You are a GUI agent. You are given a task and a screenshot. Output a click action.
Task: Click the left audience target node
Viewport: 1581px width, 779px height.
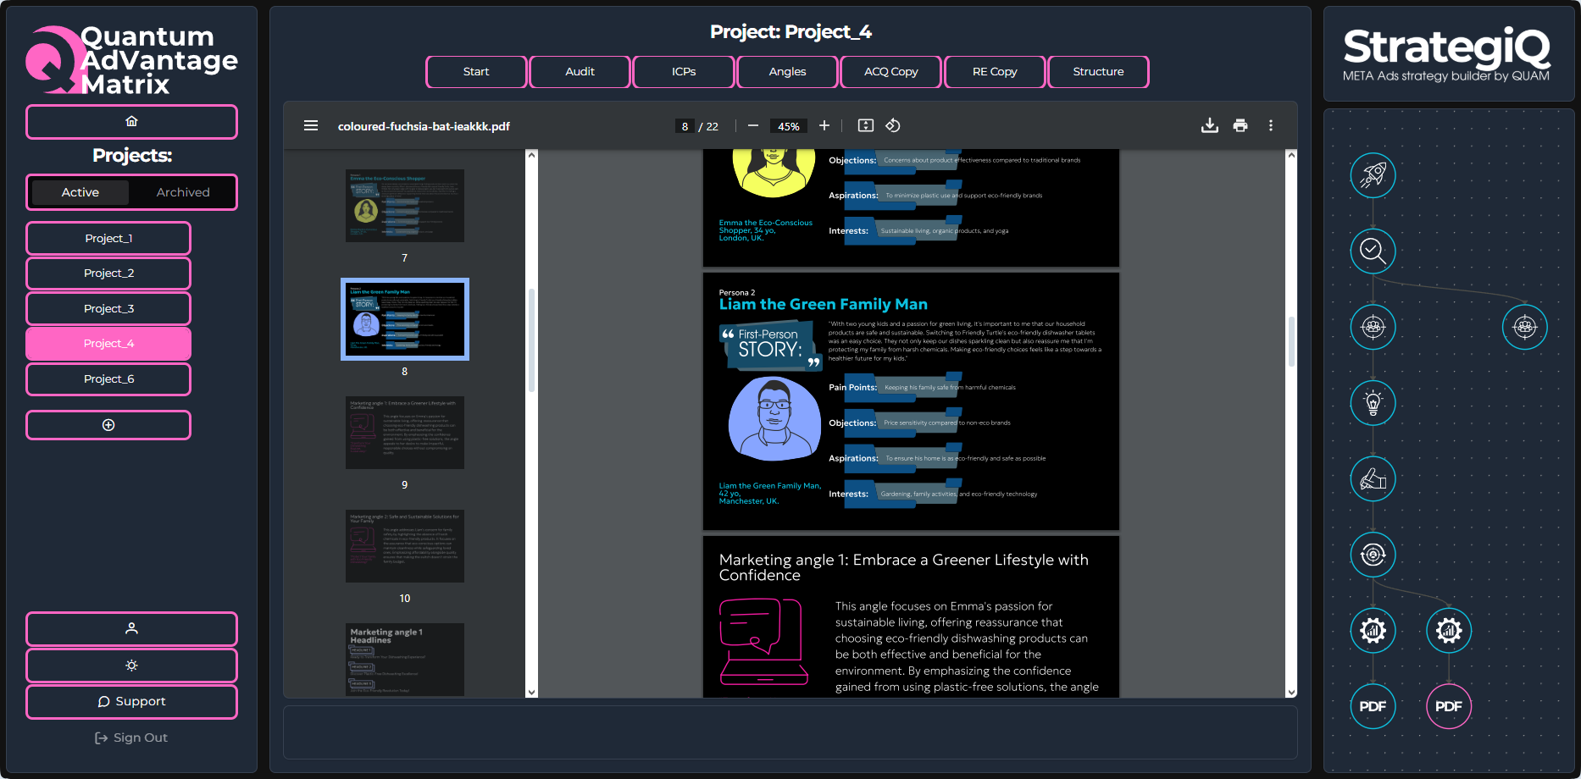coord(1373,327)
